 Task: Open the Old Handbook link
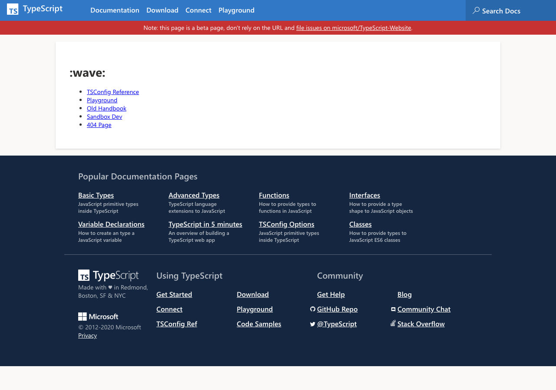106,108
